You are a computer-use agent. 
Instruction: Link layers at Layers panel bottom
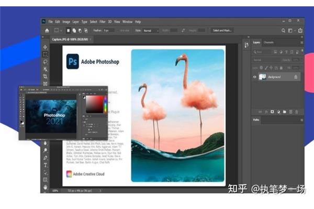[x=260, y=112]
